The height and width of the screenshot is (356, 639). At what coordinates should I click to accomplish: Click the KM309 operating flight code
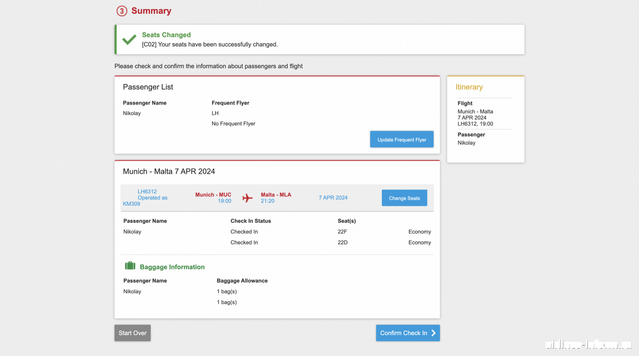pos(131,204)
